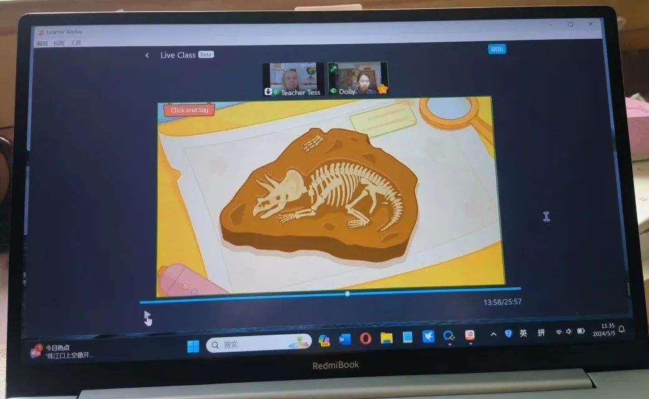
Task: Click the Wi-Fi icon in the system tray
Action: click(559, 332)
